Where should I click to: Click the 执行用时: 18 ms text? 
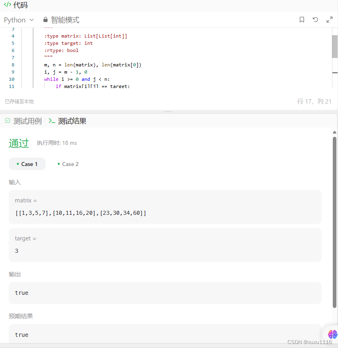[x=57, y=143]
